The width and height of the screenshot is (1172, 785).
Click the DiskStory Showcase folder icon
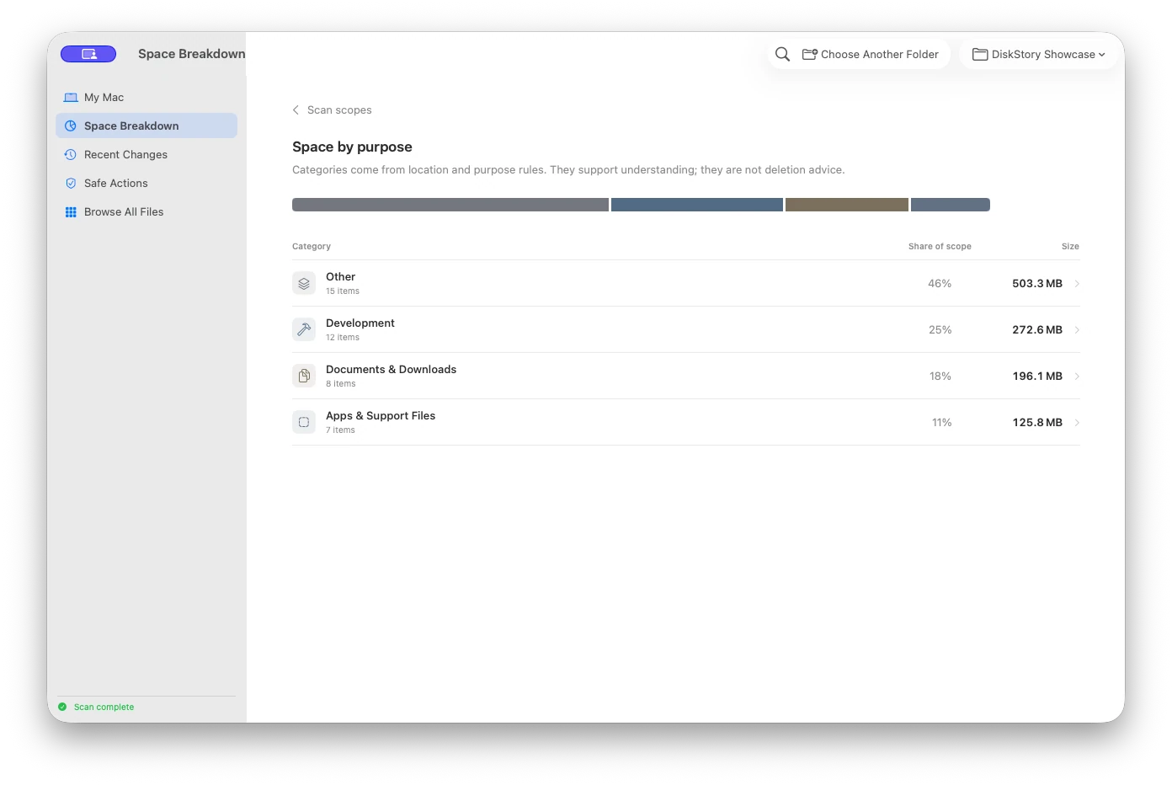(x=980, y=54)
